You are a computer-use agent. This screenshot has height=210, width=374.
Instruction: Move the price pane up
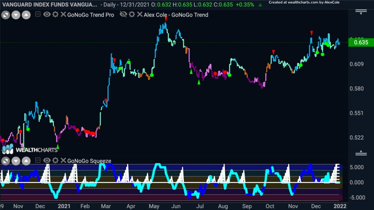pyautogui.click(x=26, y=15)
